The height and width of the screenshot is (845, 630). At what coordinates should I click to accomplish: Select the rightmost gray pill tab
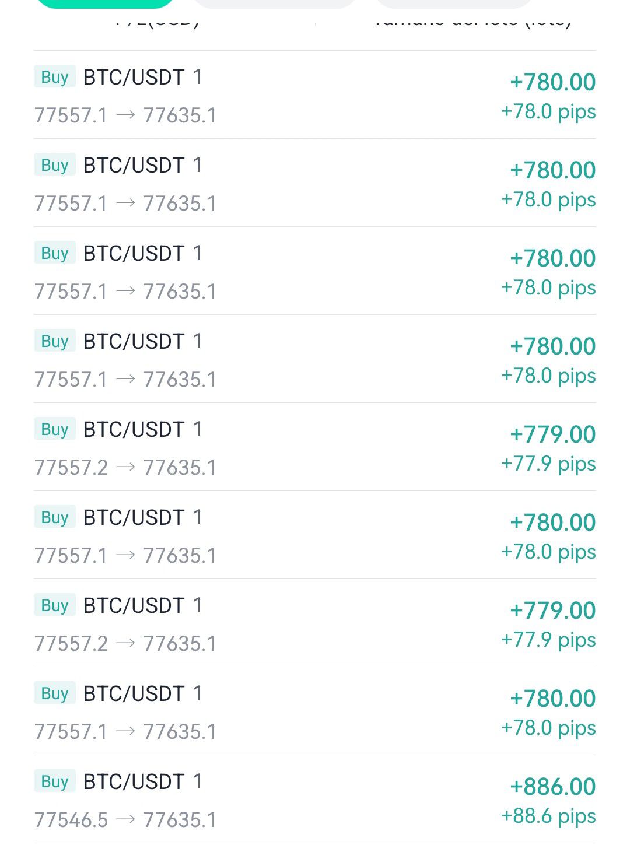coord(454,3)
